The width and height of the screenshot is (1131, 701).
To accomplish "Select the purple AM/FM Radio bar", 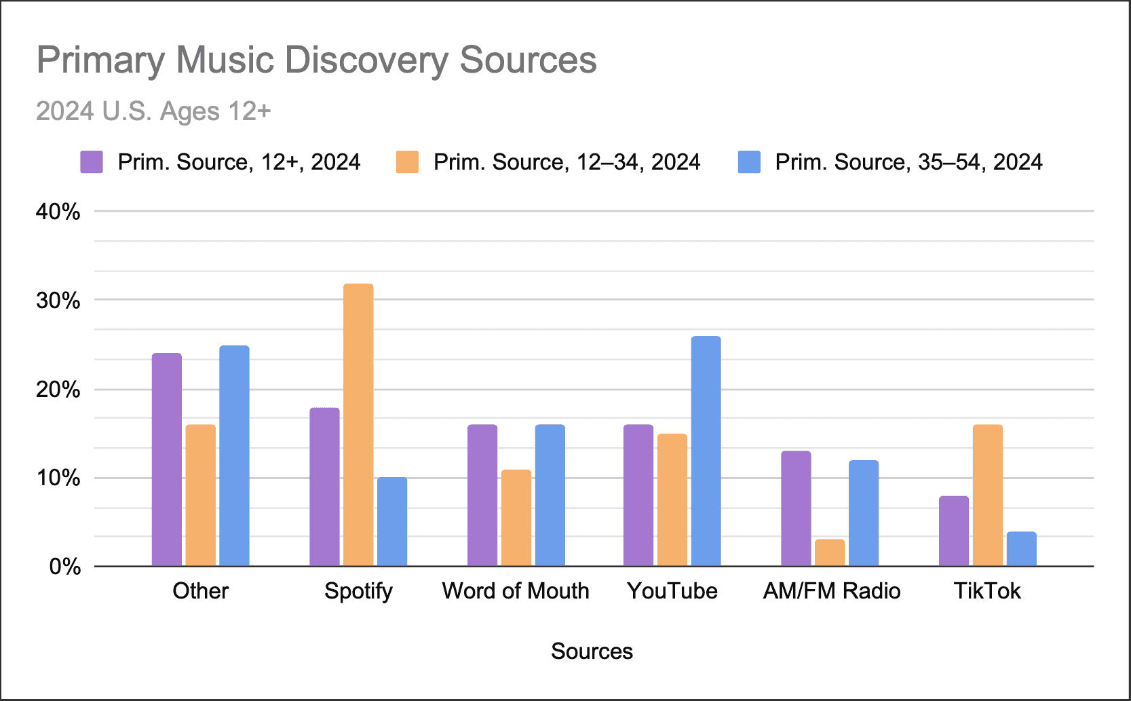I will [796, 508].
